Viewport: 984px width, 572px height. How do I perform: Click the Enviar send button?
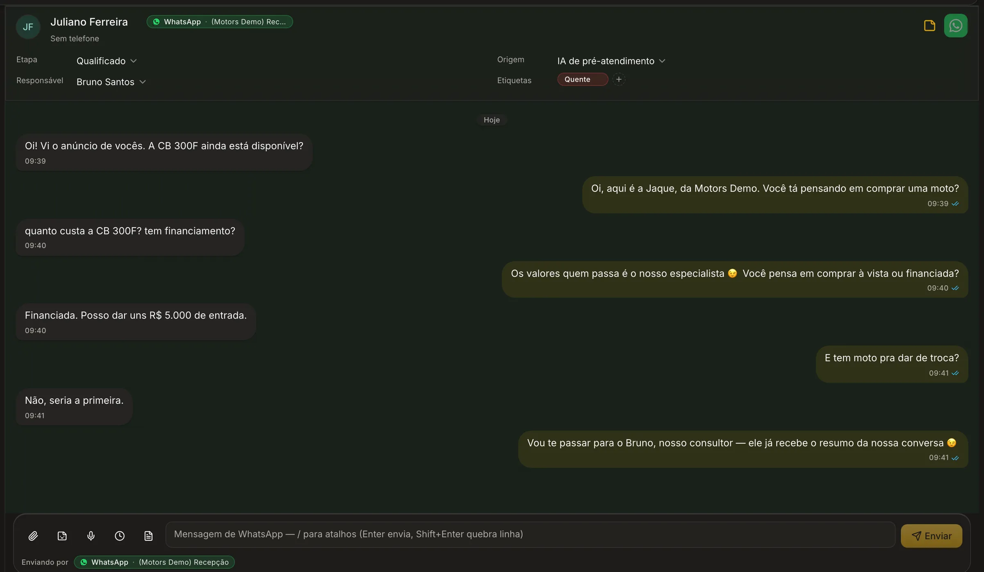932,536
